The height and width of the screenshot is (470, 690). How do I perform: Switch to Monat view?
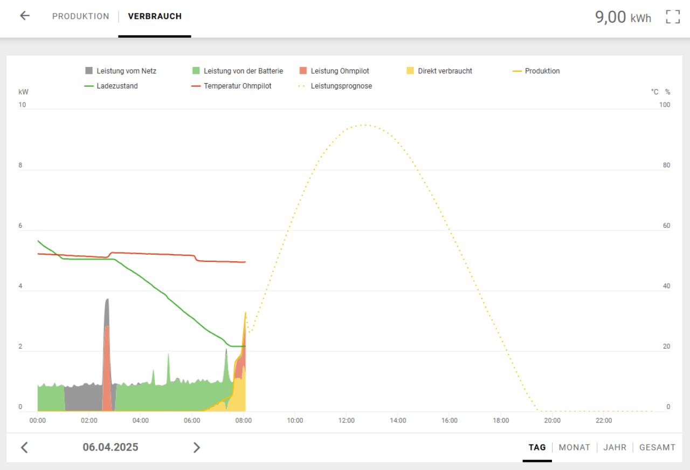point(574,447)
